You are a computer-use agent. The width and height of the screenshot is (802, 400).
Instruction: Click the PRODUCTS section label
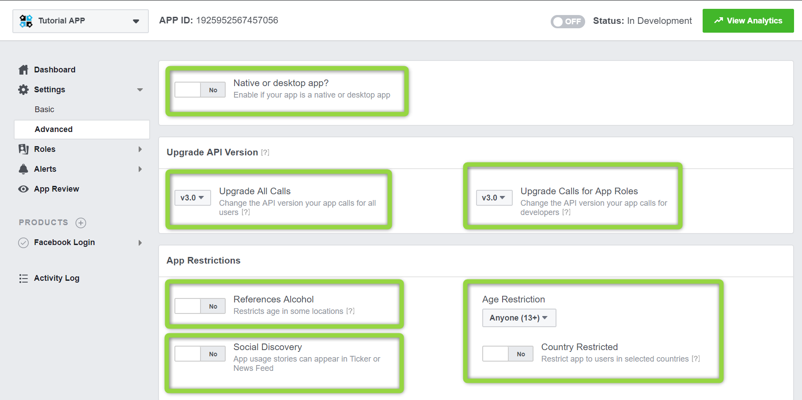[43, 223]
